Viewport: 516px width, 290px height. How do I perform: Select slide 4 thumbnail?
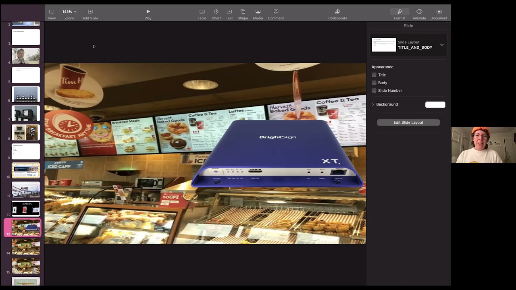click(26, 56)
